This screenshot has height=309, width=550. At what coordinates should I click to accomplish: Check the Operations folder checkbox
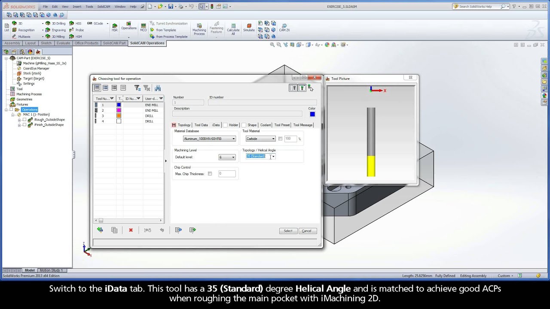click(12, 109)
